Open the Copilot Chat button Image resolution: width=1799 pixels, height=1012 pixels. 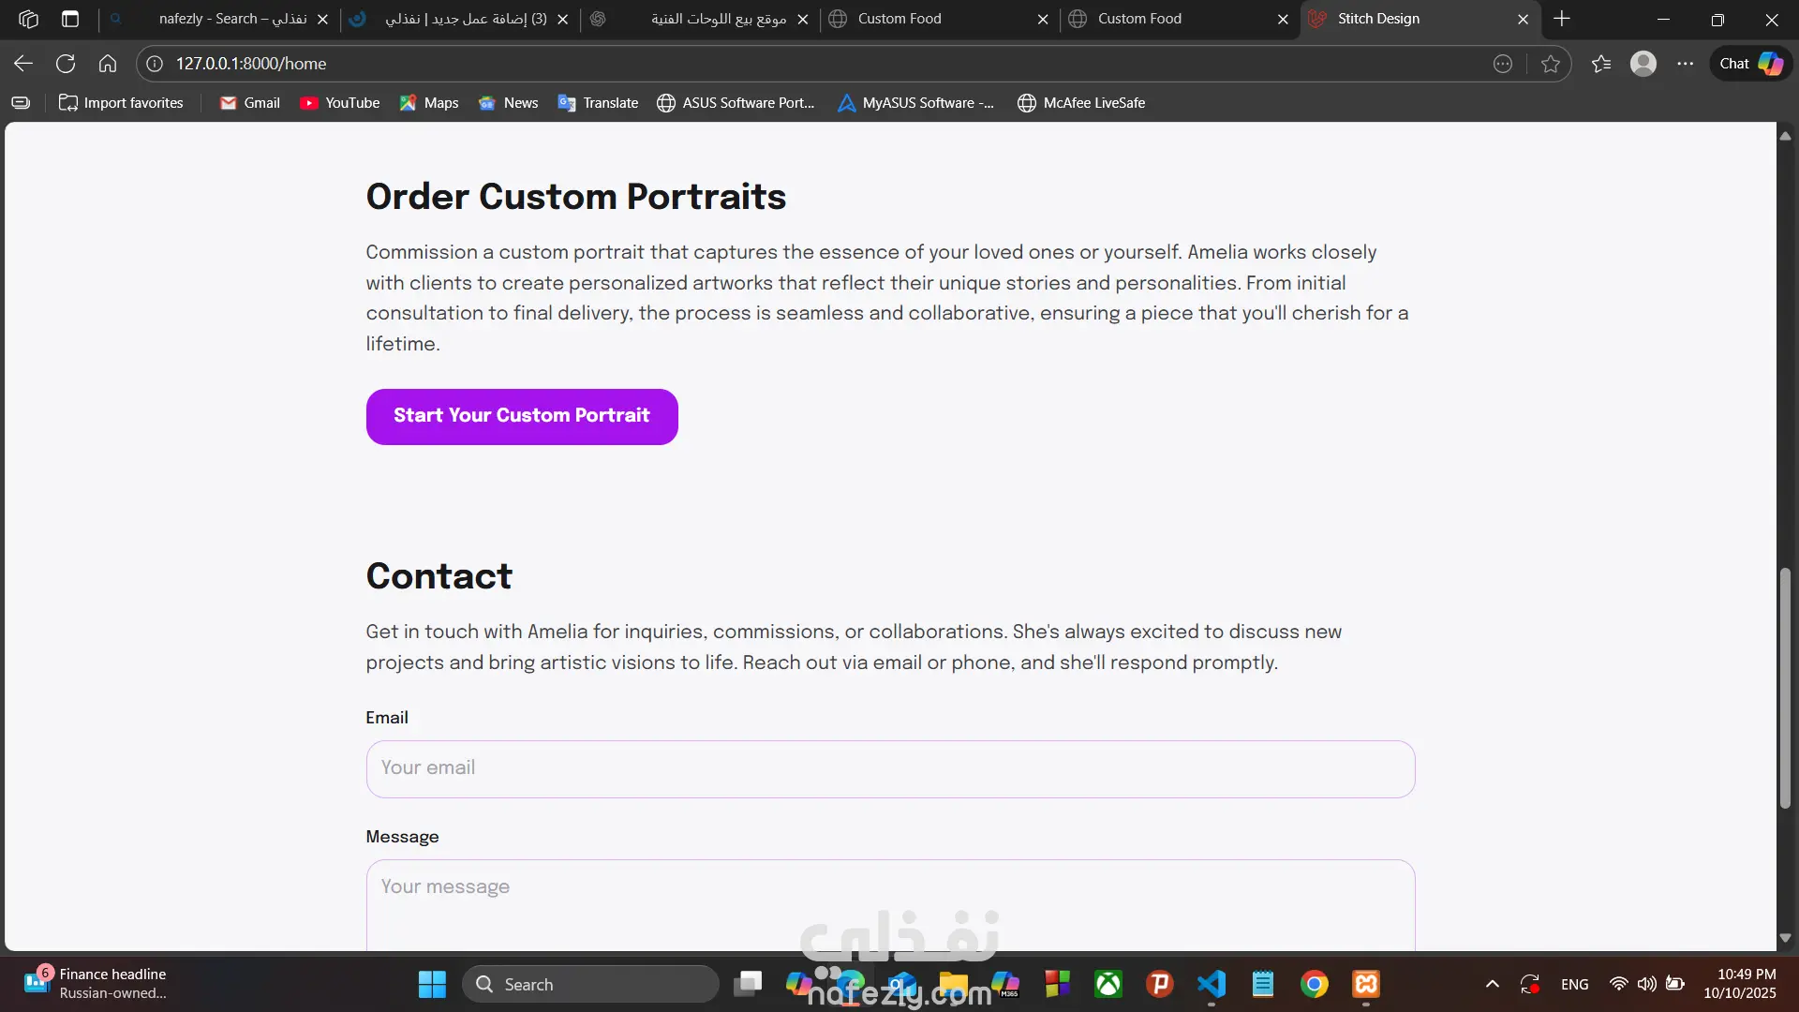click(x=1750, y=64)
